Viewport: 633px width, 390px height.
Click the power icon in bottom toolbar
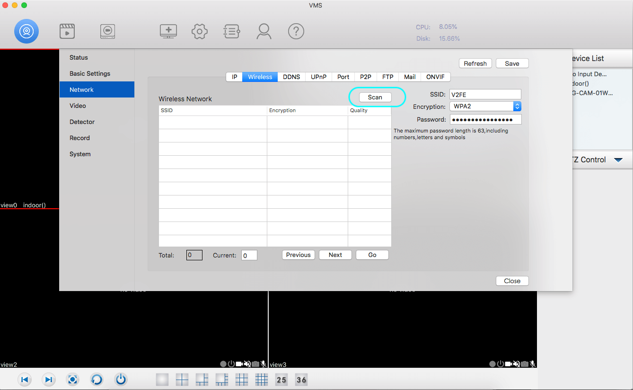(121, 380)
